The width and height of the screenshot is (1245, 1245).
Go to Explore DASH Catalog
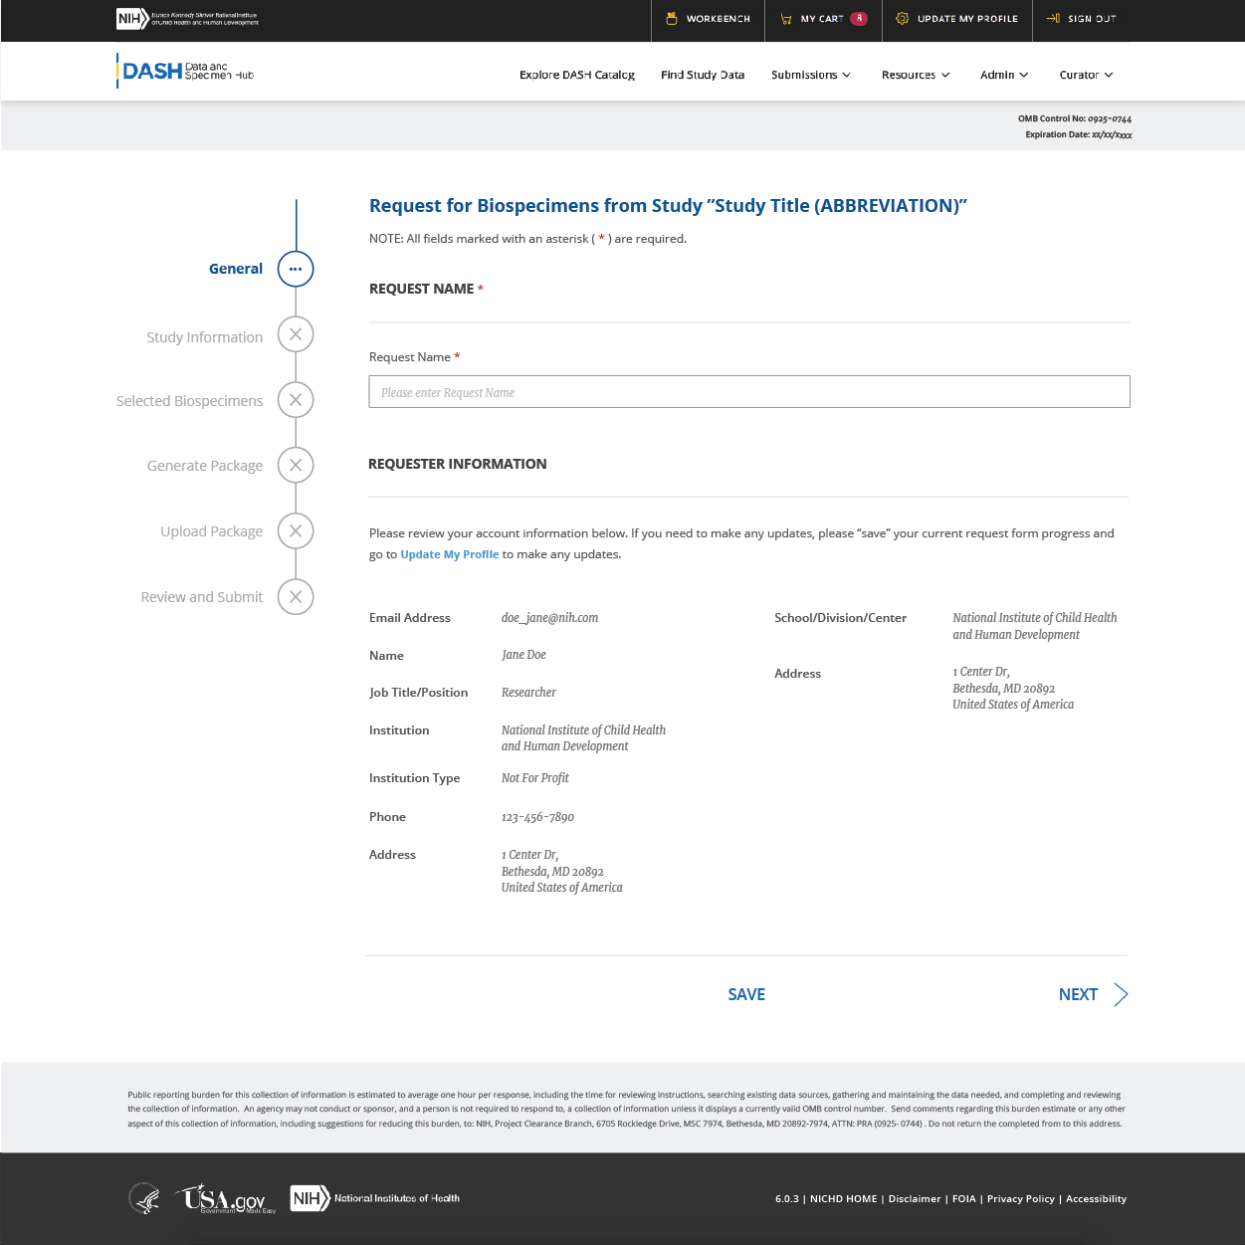tap(577, 75)
